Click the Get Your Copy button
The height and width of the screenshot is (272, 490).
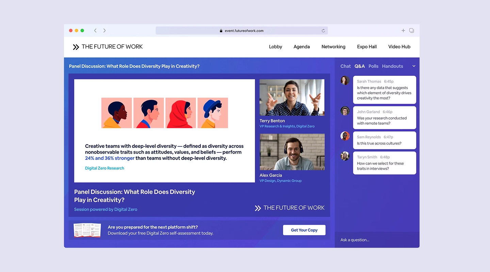tap(304, 230)
